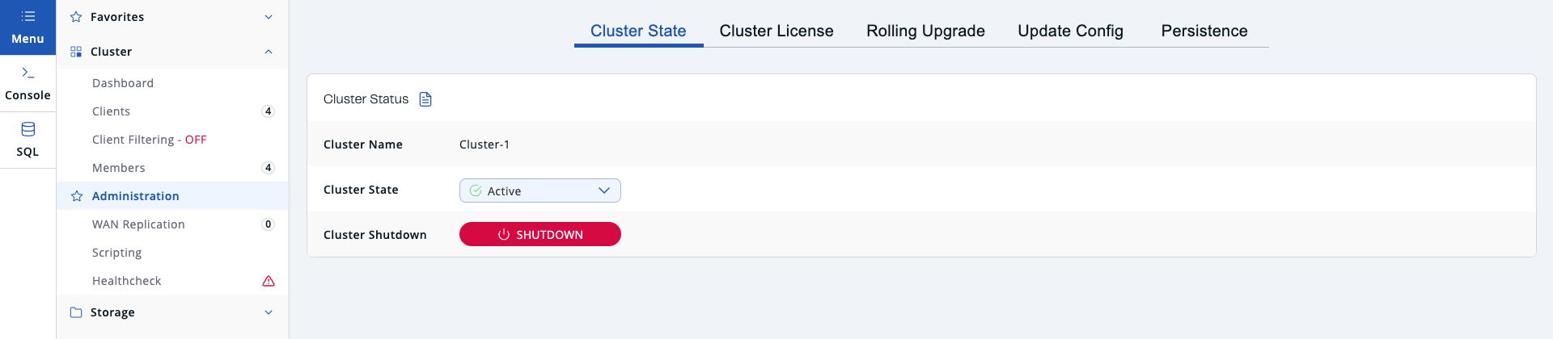Click the Administration star icon
The width and height of the screenshot is (1553, 339).
(x=77, y=196)
